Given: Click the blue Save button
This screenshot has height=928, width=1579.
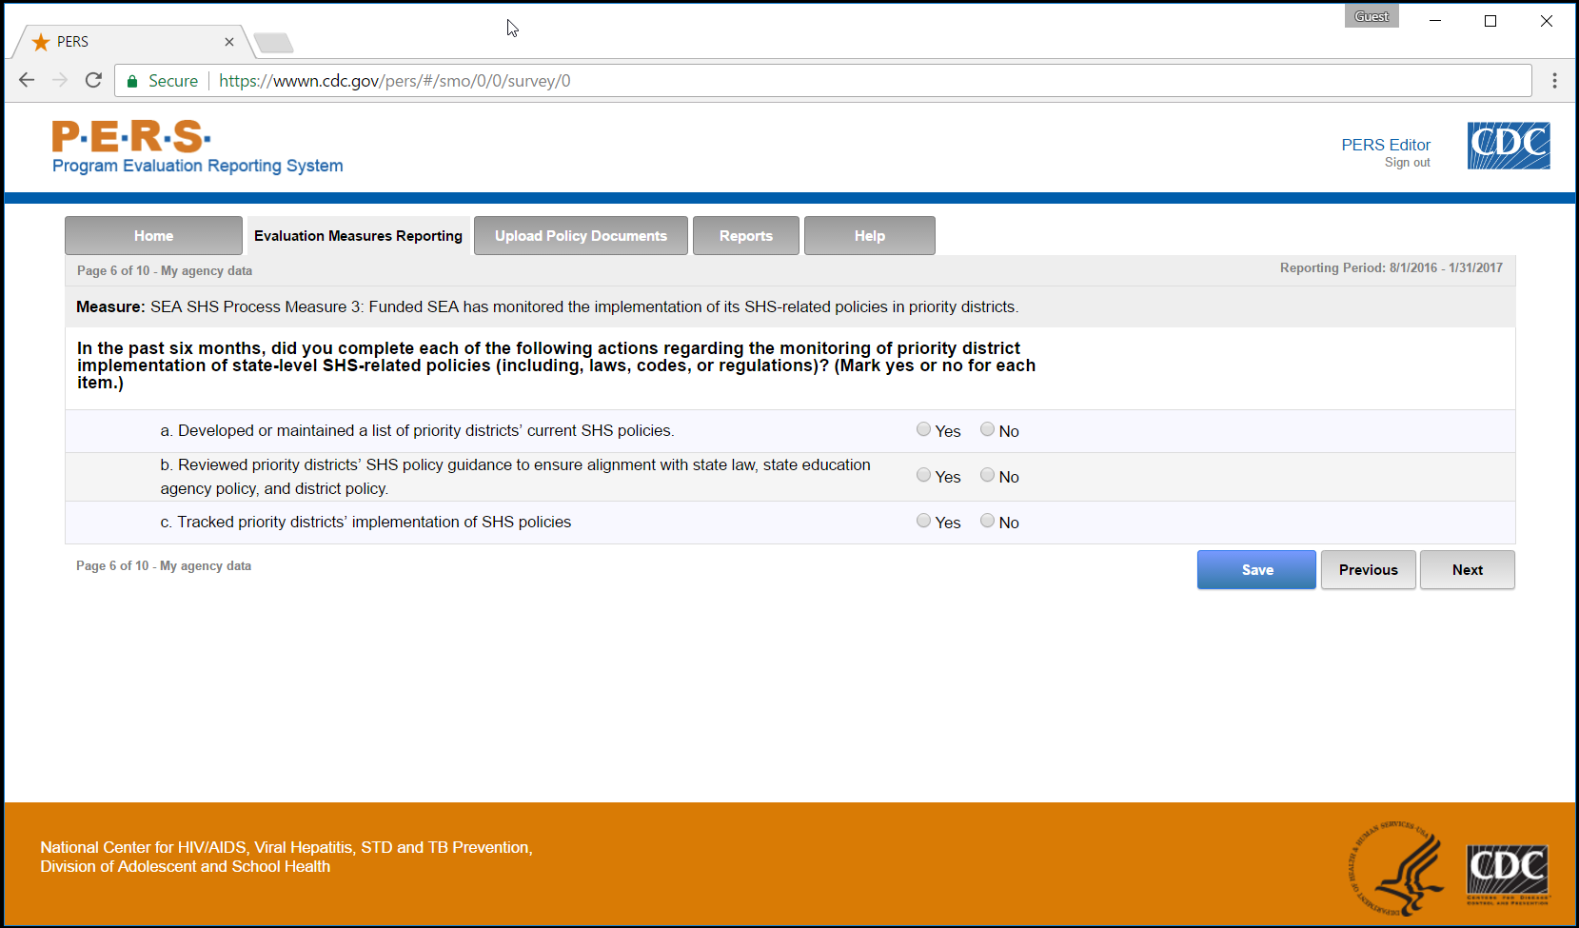Looking at the screenshot, I should pos(1256,569).
